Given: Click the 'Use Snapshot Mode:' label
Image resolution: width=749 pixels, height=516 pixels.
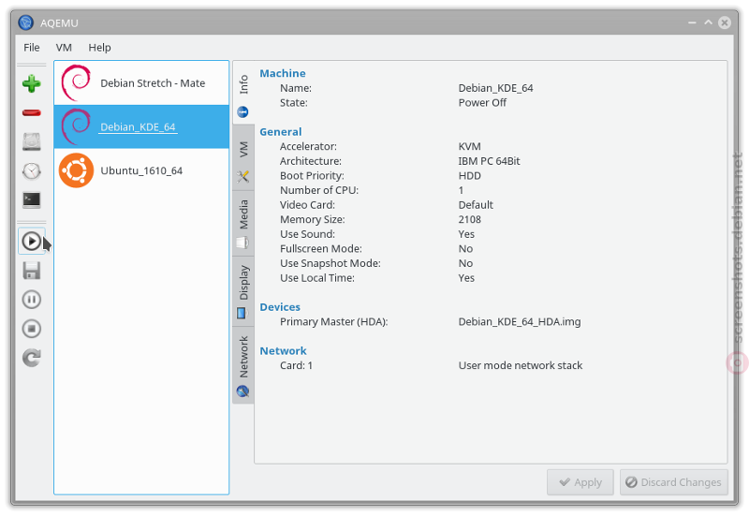Looking at the screenshot, I should (x=330, y=263).
